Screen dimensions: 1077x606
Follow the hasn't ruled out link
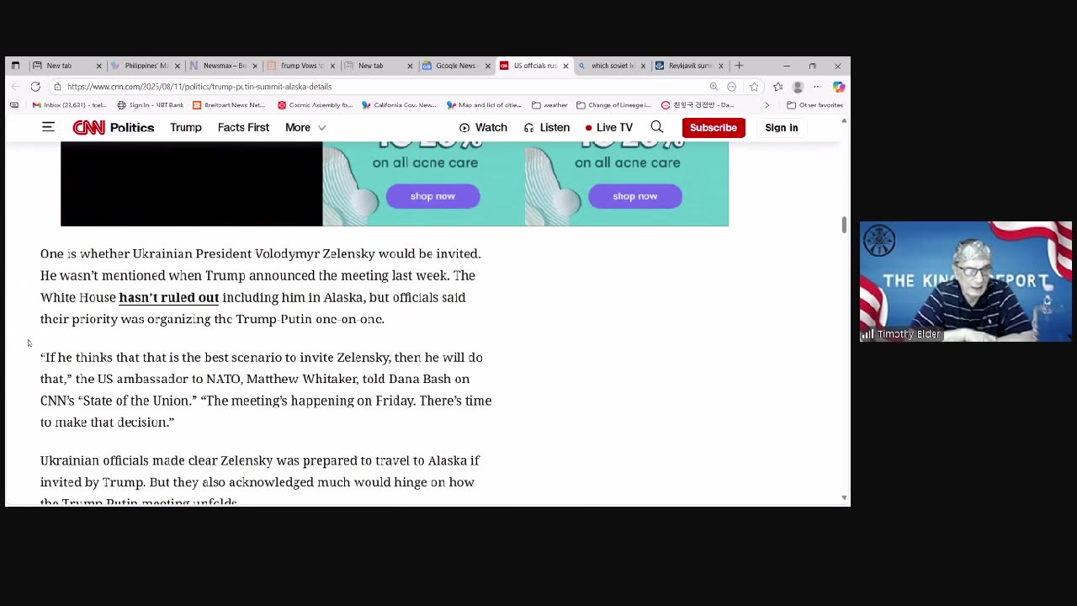tap(168, 297)
